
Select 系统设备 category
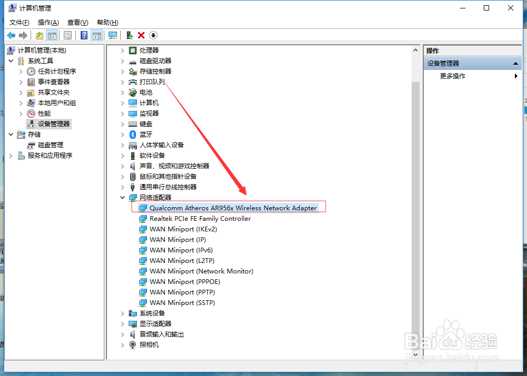click(x=152, y=313)
